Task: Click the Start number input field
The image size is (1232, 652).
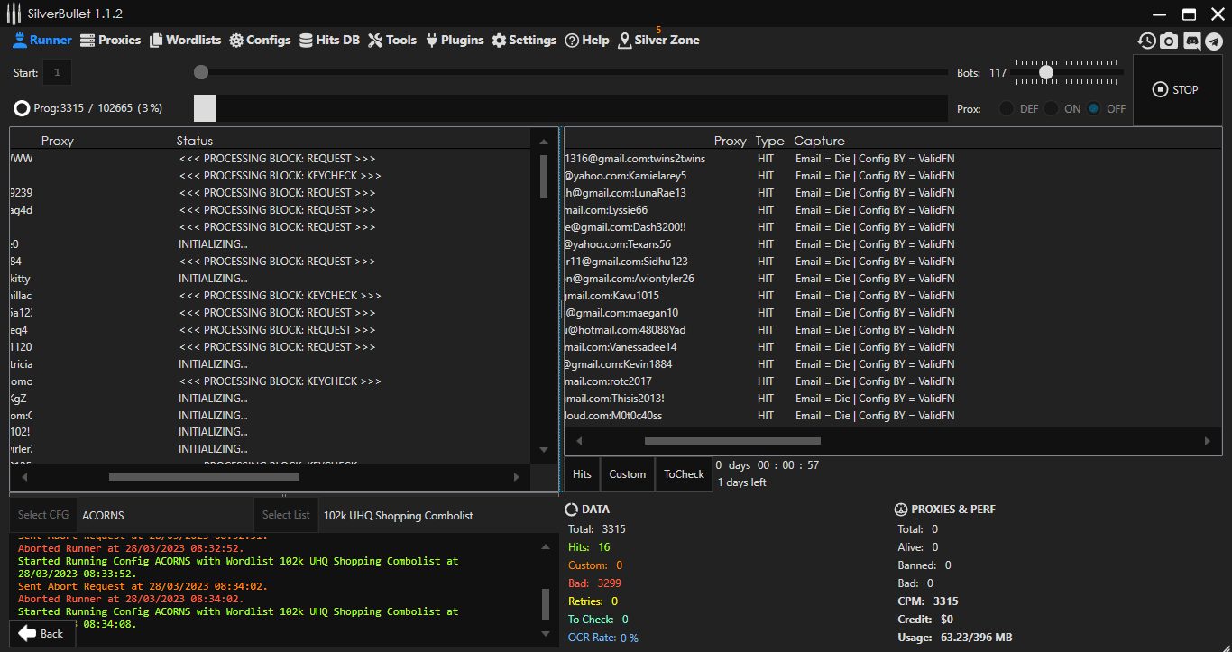Action: click(57, 72)
